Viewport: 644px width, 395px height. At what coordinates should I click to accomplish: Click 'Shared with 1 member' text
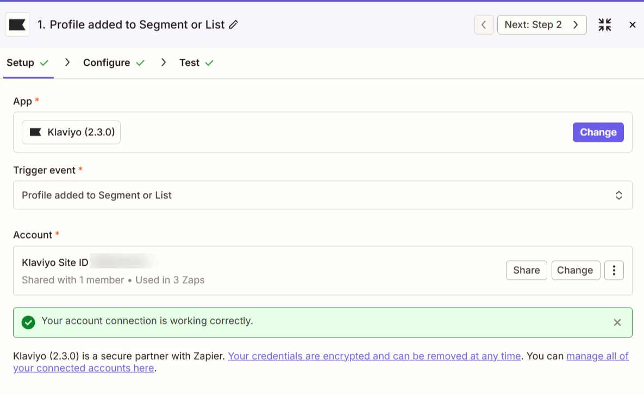73,280
